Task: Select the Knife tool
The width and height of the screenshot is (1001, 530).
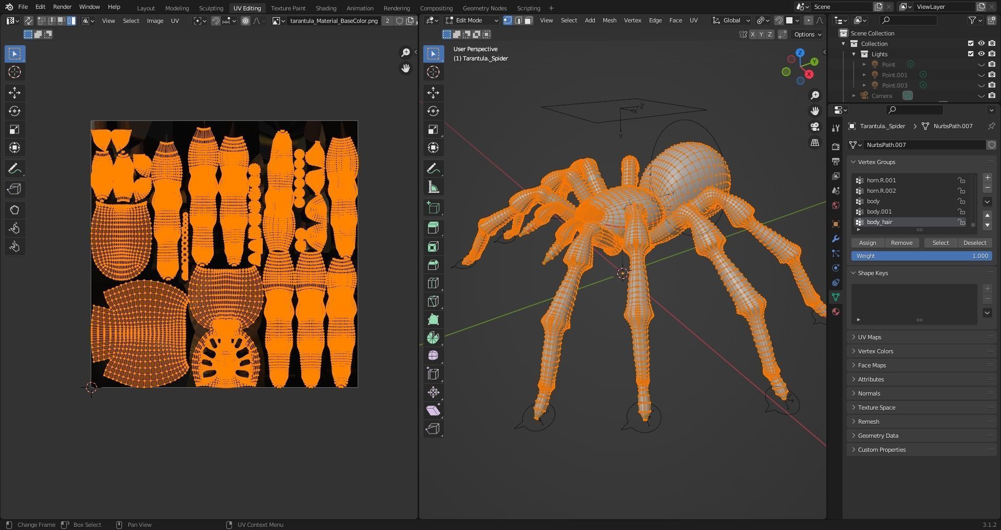Action: pos(433,301)
